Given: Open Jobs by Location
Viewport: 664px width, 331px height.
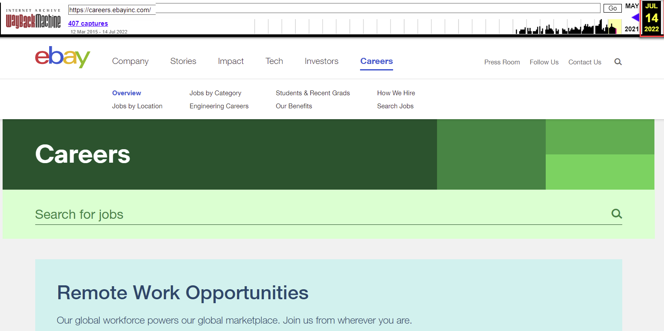Looking at the screenshot, I should click(x=137, y=106).
